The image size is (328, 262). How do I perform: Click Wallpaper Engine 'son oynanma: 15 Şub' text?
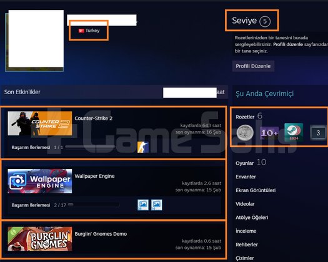198,190
